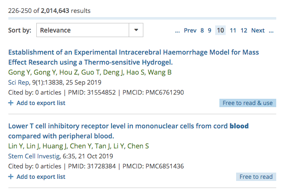285x193 pixels.
Task: Jump to results page 9
Action: point(210,30)
